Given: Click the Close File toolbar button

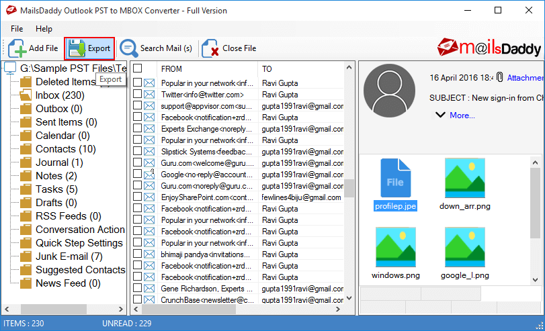Looking at the screenshot, I should (229, 48).
